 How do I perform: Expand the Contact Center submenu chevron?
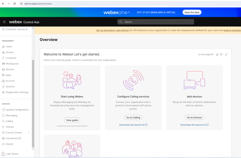[29, 133]
